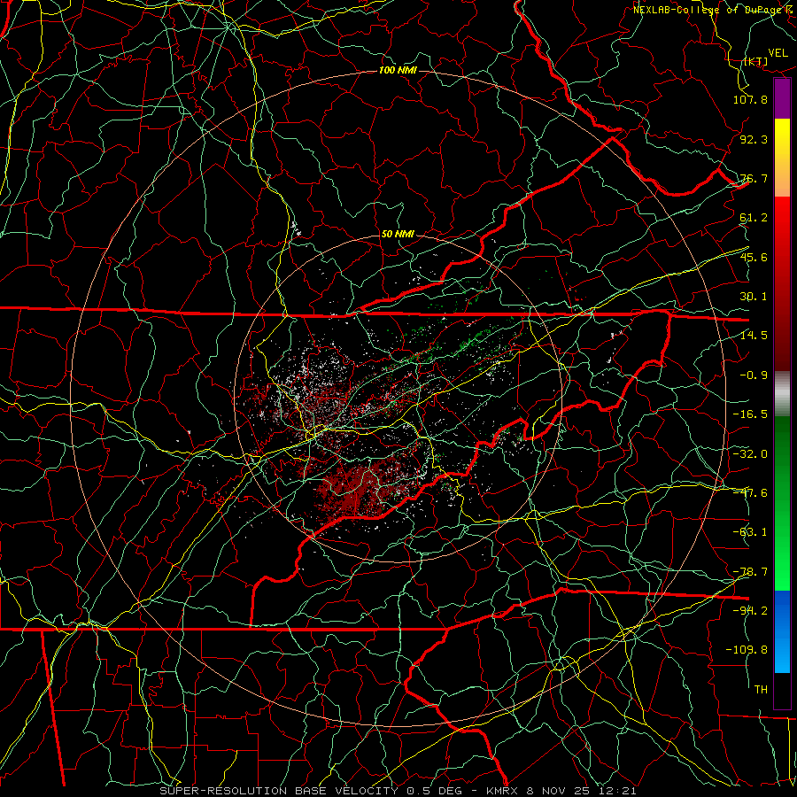
Task: Click the -94.2 value on velocity scale
Action: 750,611
